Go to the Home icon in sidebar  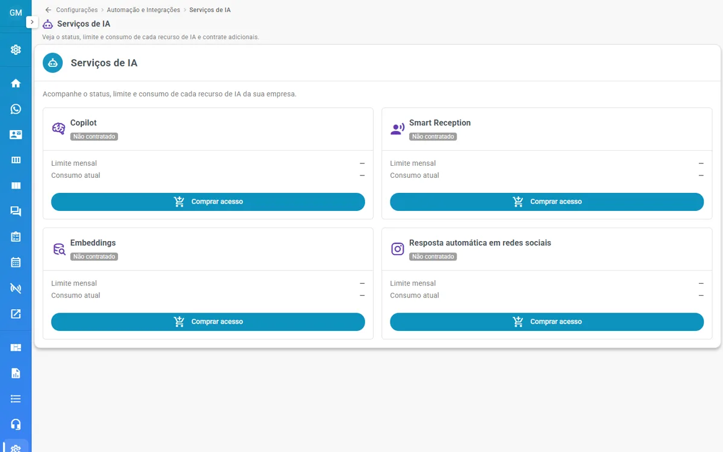pos(16,83)
